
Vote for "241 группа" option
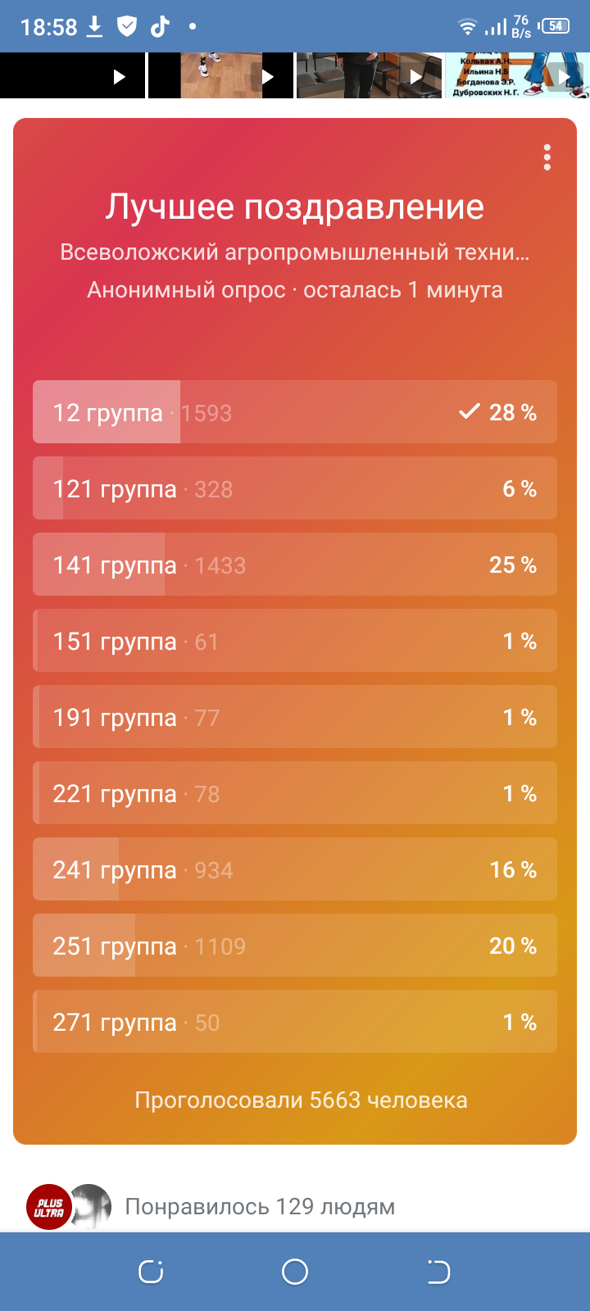coord(295,869)
